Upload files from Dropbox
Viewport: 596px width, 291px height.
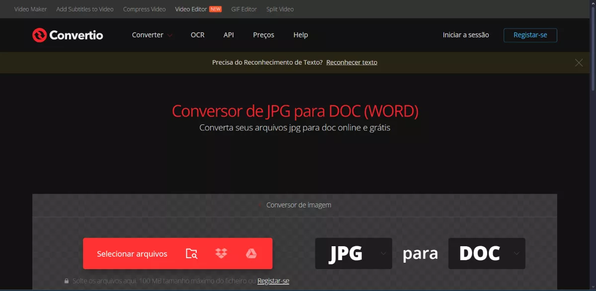click(x=222, y=253)
